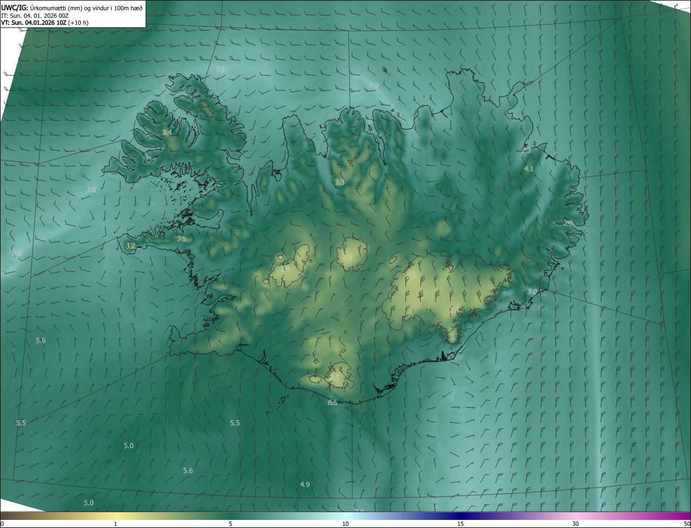Click the 1 tick label on the color scale
The image size is (691, 528).
click(116, 524)
